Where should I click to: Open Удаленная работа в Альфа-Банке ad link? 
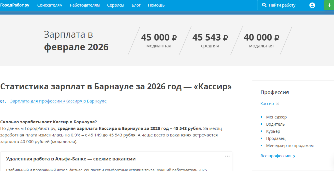click(71, 159)
